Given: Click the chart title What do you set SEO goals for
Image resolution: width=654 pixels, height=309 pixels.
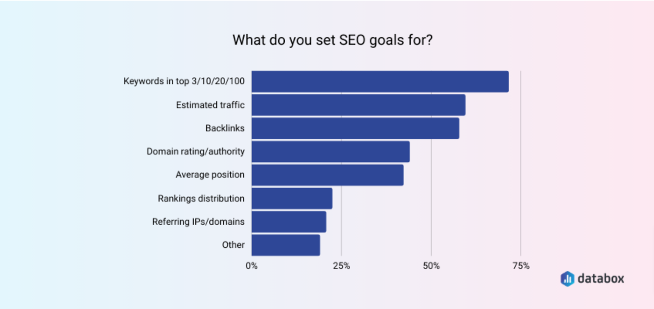Looking at the screenshot, I should tap(332, 40).
